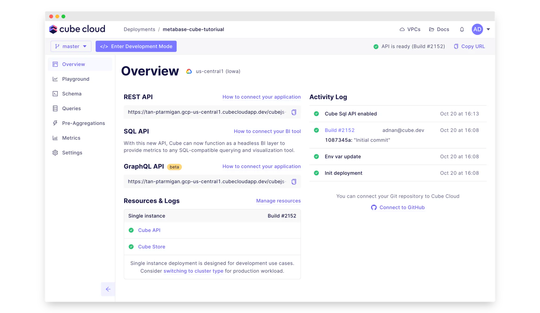
Task: Click GraphQL API URL field
Action: 212,182
